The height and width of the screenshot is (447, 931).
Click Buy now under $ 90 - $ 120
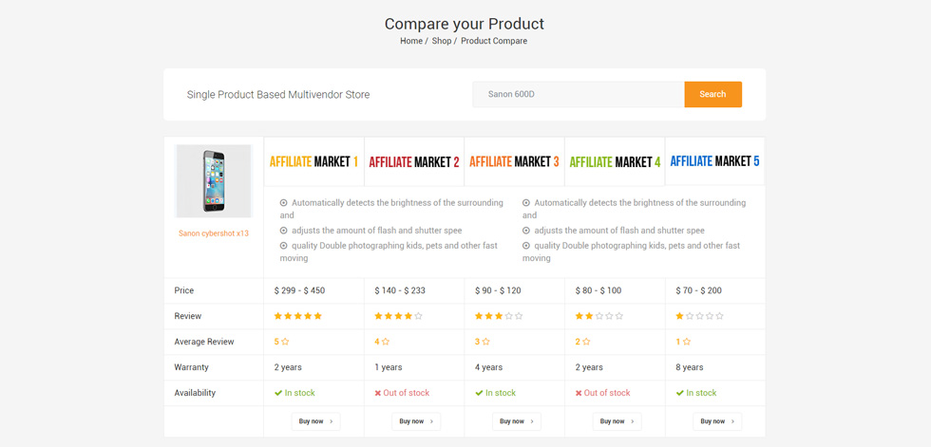tap(517, 421)
